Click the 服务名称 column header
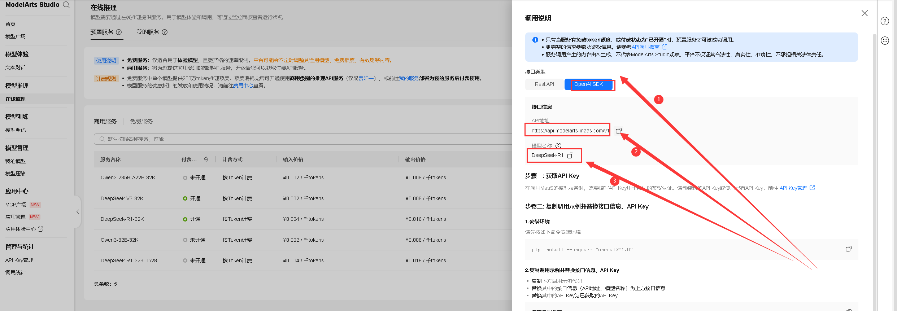Image resolution: width=897 pixels, height=311 pixels. tap(110, 159)
